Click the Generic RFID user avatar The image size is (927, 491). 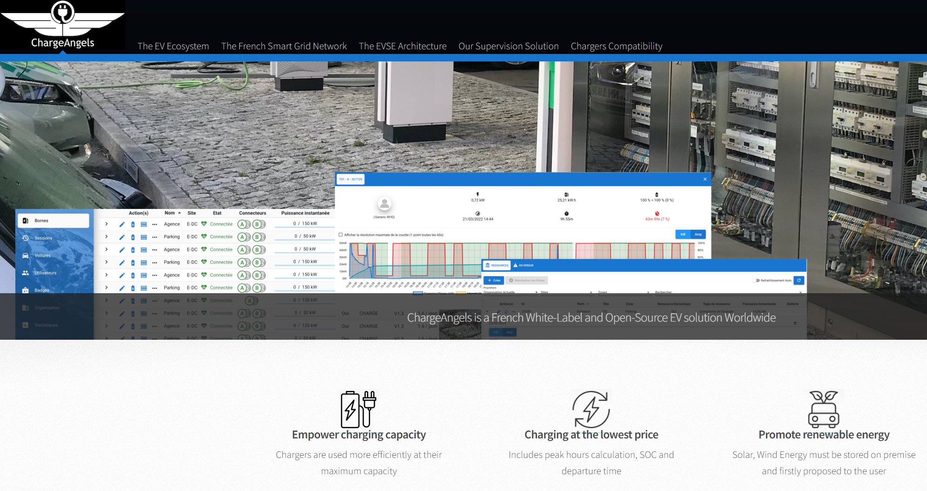pos(384,204)
